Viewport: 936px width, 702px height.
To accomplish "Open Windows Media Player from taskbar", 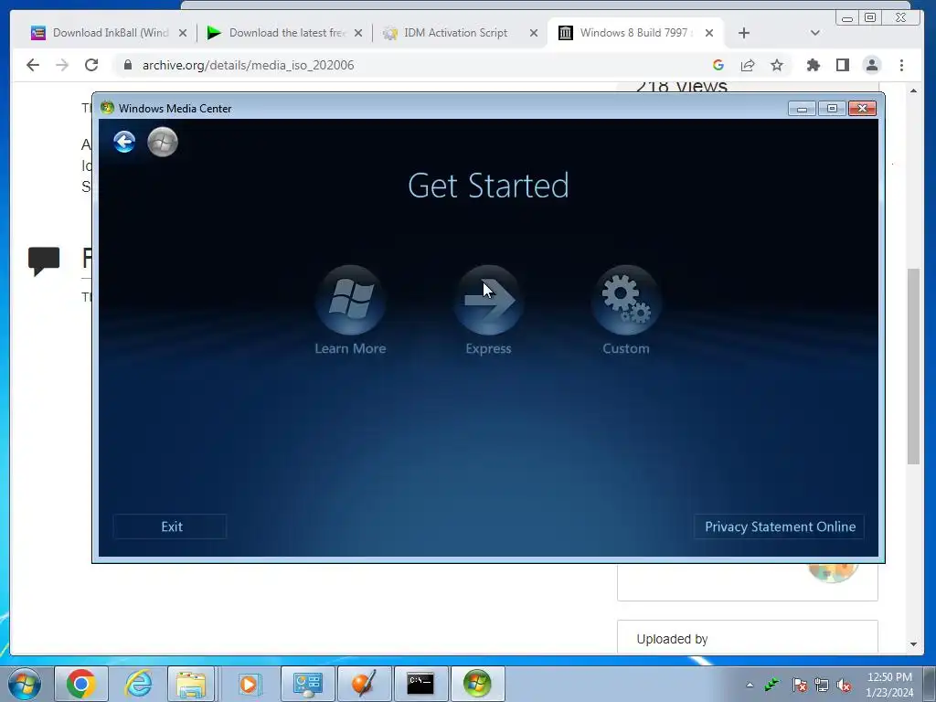I will click(x=249, y=684).
